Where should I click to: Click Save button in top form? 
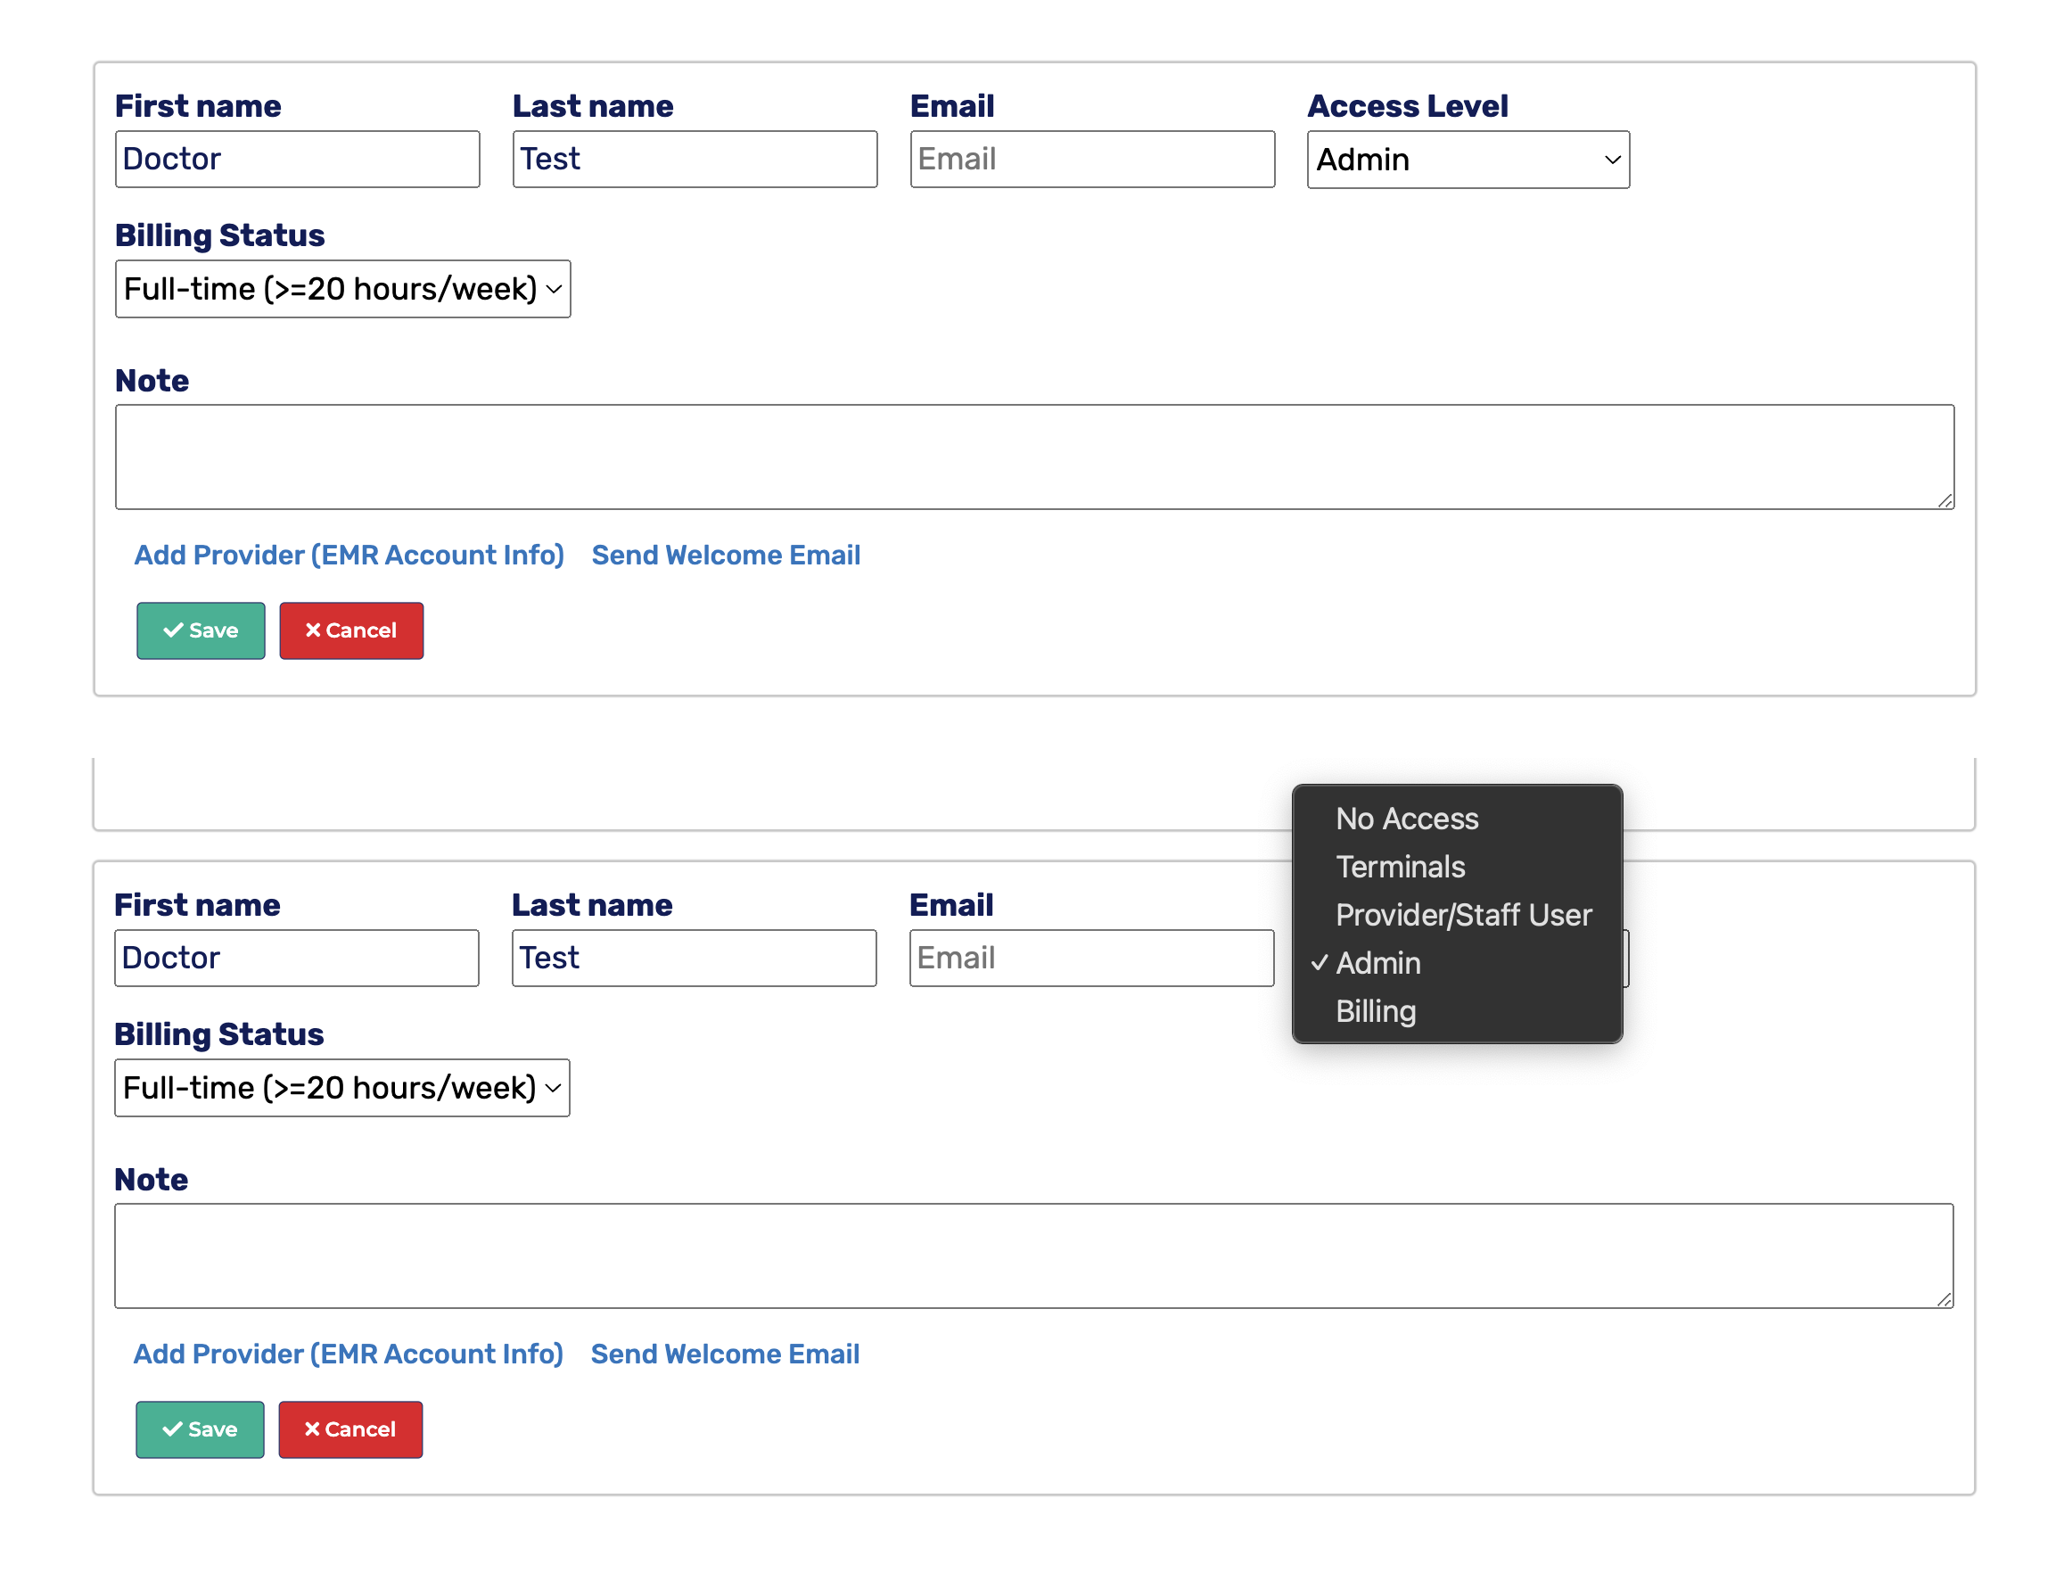pyautogui.click(x=201, y=630)
